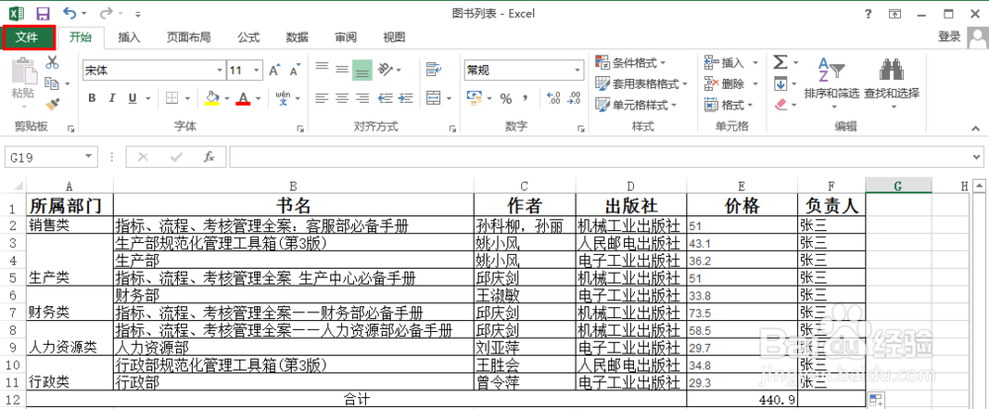Open 查找和选择 find and select menu

[x=891, y=81]
